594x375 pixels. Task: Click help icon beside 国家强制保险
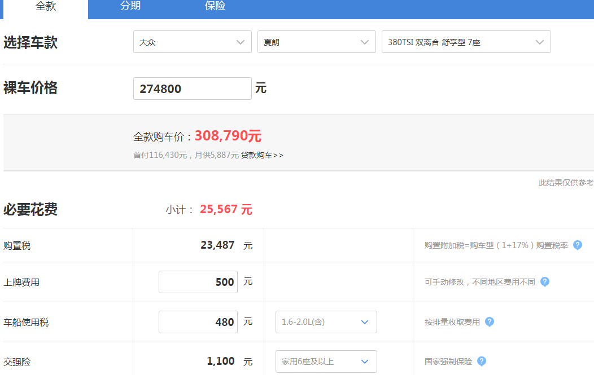[x=482, y=361]
